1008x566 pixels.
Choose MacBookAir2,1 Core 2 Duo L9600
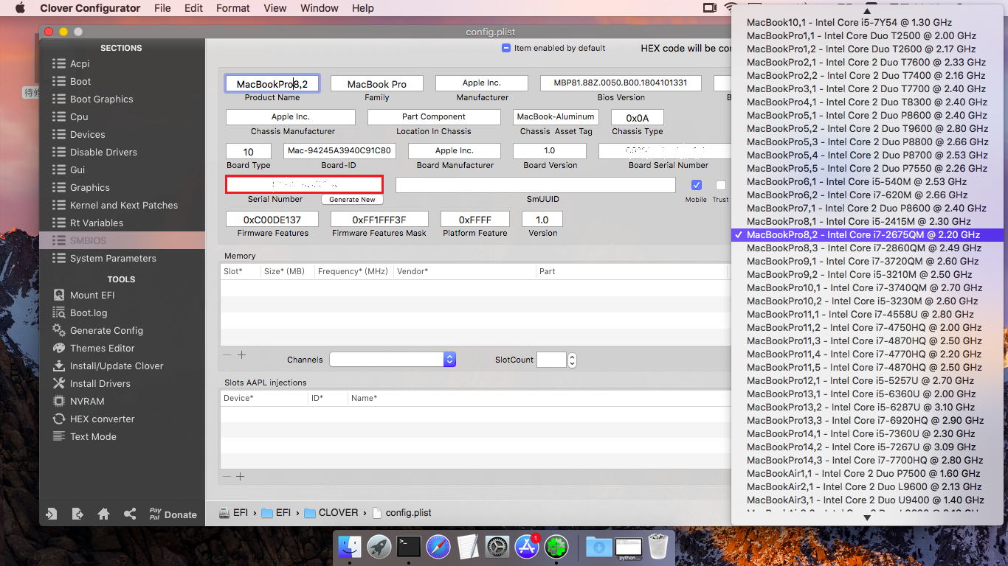(x=867, y=486)
